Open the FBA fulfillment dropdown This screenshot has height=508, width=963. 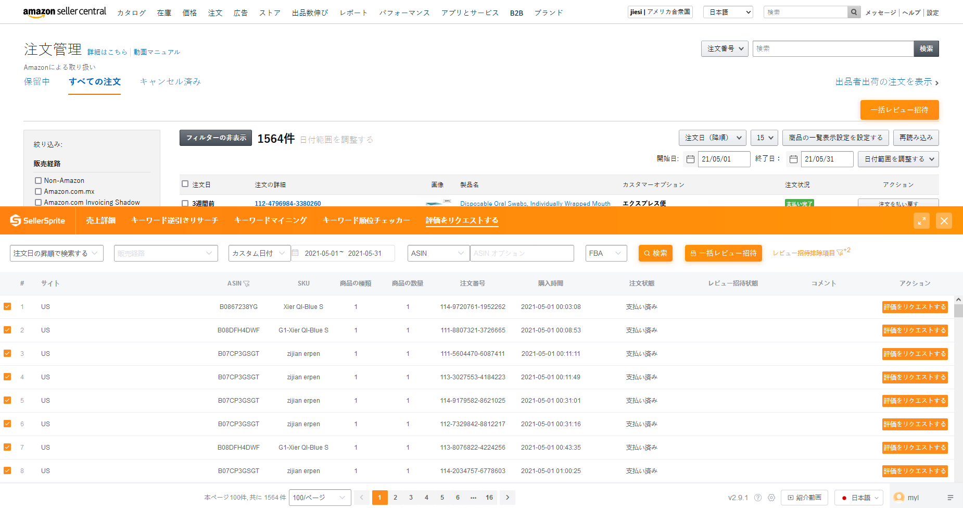(x=606, y=253)
